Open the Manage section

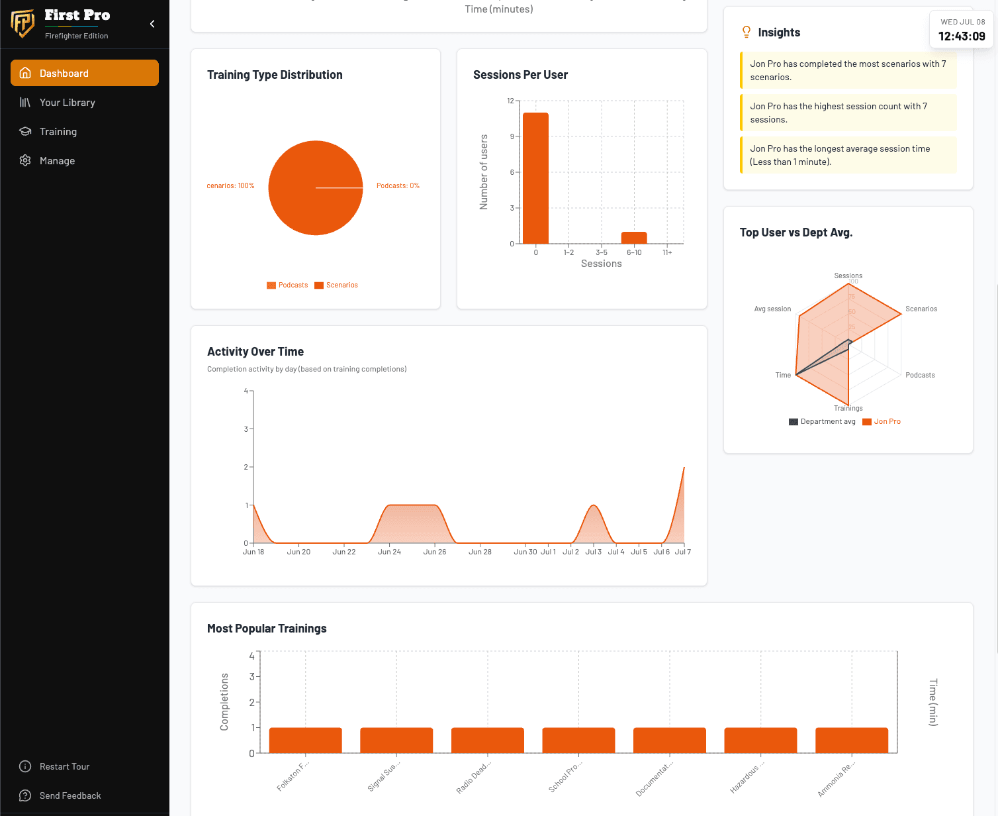coord(85,160)
